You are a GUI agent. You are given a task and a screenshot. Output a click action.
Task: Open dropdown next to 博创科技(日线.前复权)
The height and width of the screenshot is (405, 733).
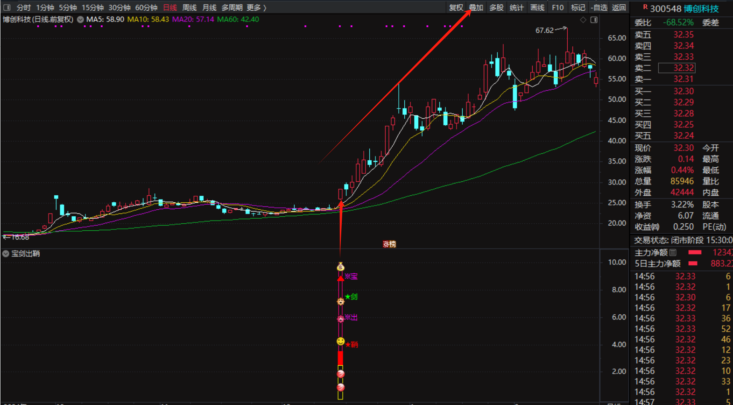point(80,20)
